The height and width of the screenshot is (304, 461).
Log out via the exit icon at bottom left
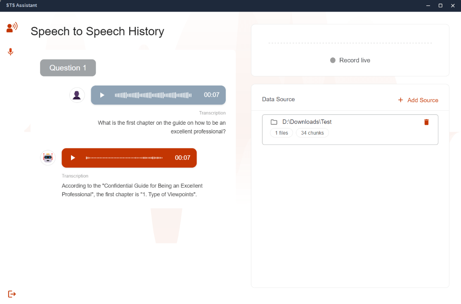tap(12, 294)
